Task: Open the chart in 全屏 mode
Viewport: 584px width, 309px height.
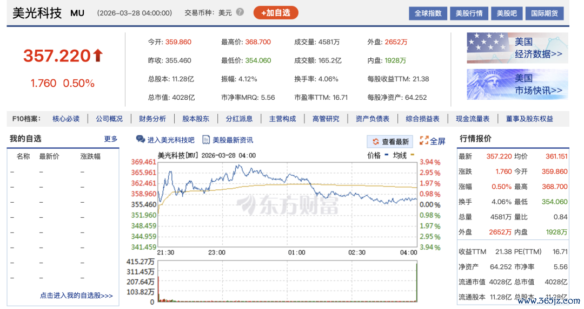Action: coord(437,141)
